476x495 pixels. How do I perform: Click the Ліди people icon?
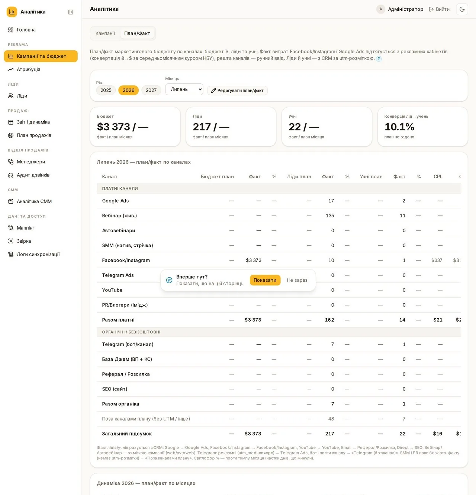pos(11,96)
